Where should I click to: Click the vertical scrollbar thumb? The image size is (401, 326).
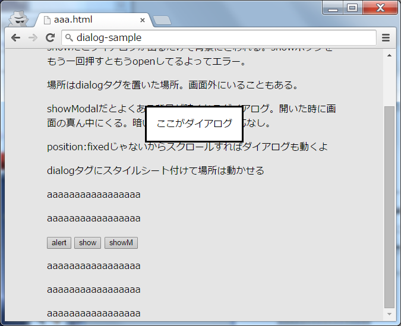click(389, 207)
